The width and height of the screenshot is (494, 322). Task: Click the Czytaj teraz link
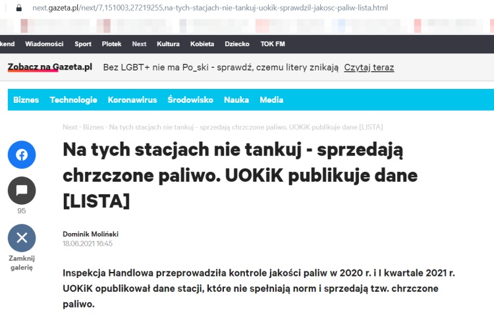point(369,67)
